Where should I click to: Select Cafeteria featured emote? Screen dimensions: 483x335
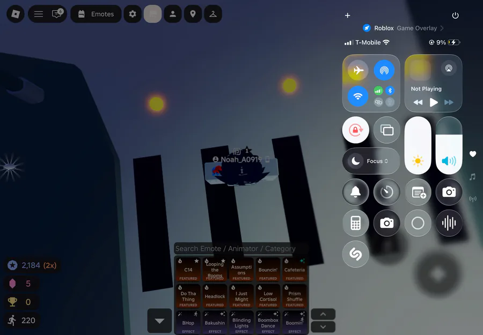tap(295, 270)
